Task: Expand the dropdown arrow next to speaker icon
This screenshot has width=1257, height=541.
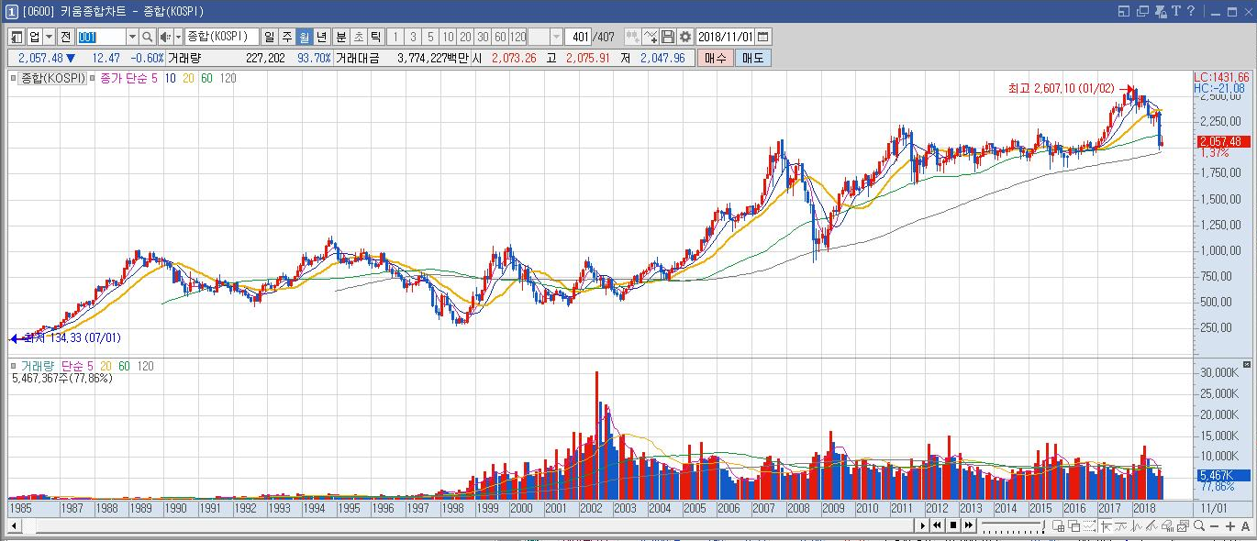Action: 178,37
